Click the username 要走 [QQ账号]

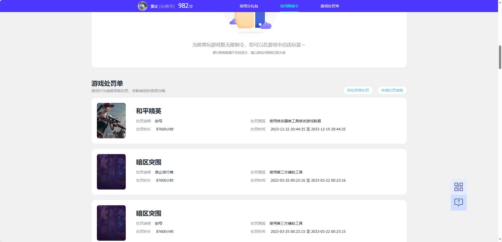(x=162, y=6)
